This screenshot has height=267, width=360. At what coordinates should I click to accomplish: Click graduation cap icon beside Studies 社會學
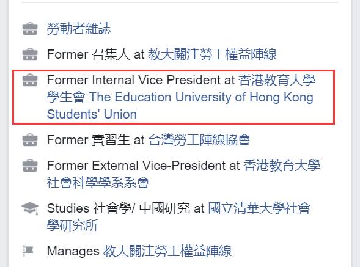(x=30, y=208)
